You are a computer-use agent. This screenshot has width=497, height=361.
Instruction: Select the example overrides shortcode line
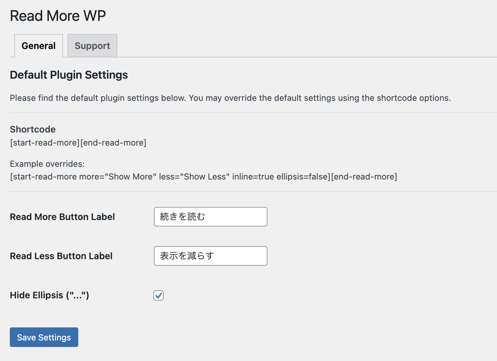pos(203,177)
